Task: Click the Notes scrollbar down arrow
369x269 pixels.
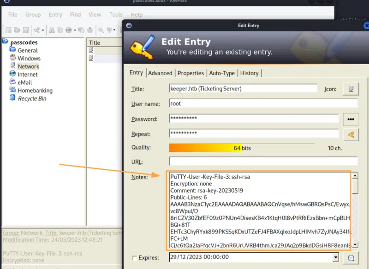Action: (x=355, y=244)
